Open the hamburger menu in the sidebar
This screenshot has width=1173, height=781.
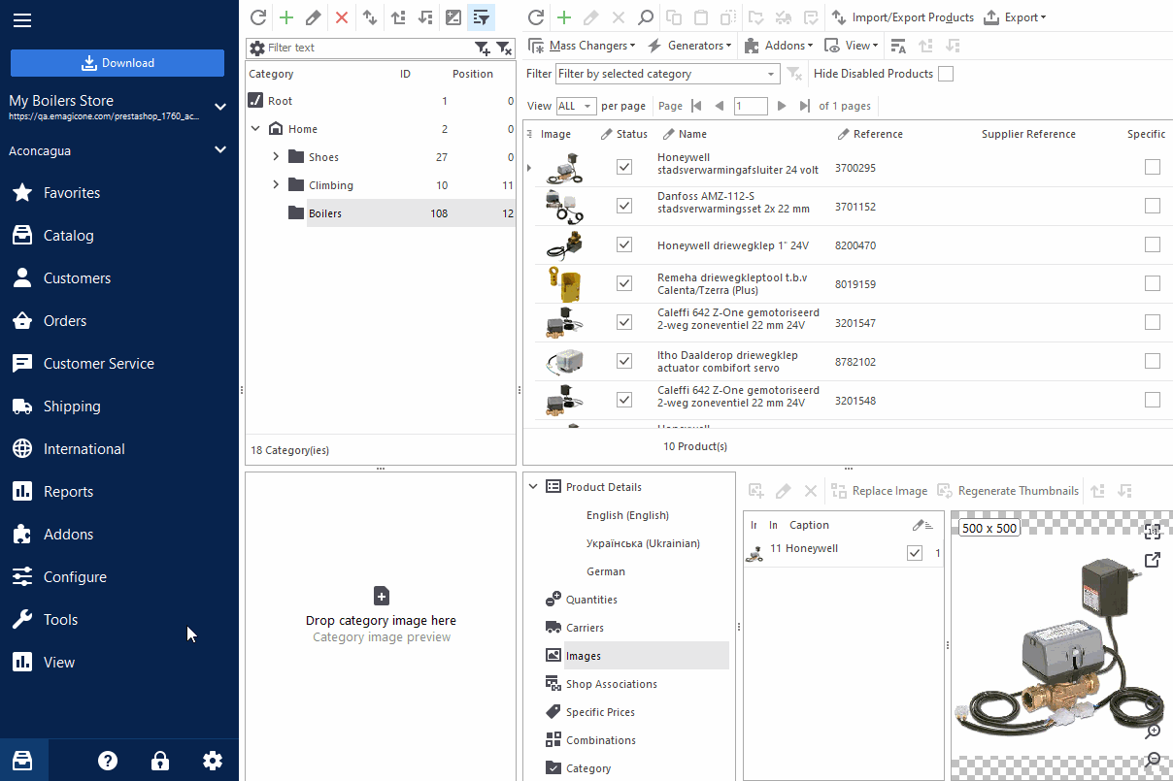click(x=22, y=20)
